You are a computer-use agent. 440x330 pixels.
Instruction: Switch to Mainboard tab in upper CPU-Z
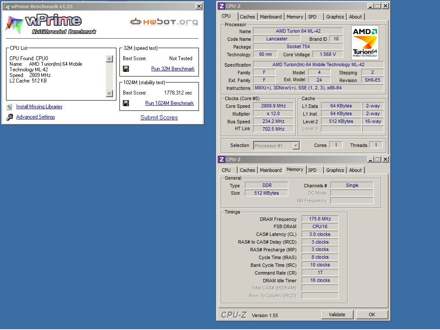271,17
